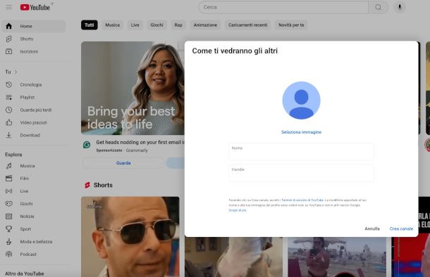
Task: Explore Sport in the sidebar
Action: pyautogui.click(x=34, y=229)
